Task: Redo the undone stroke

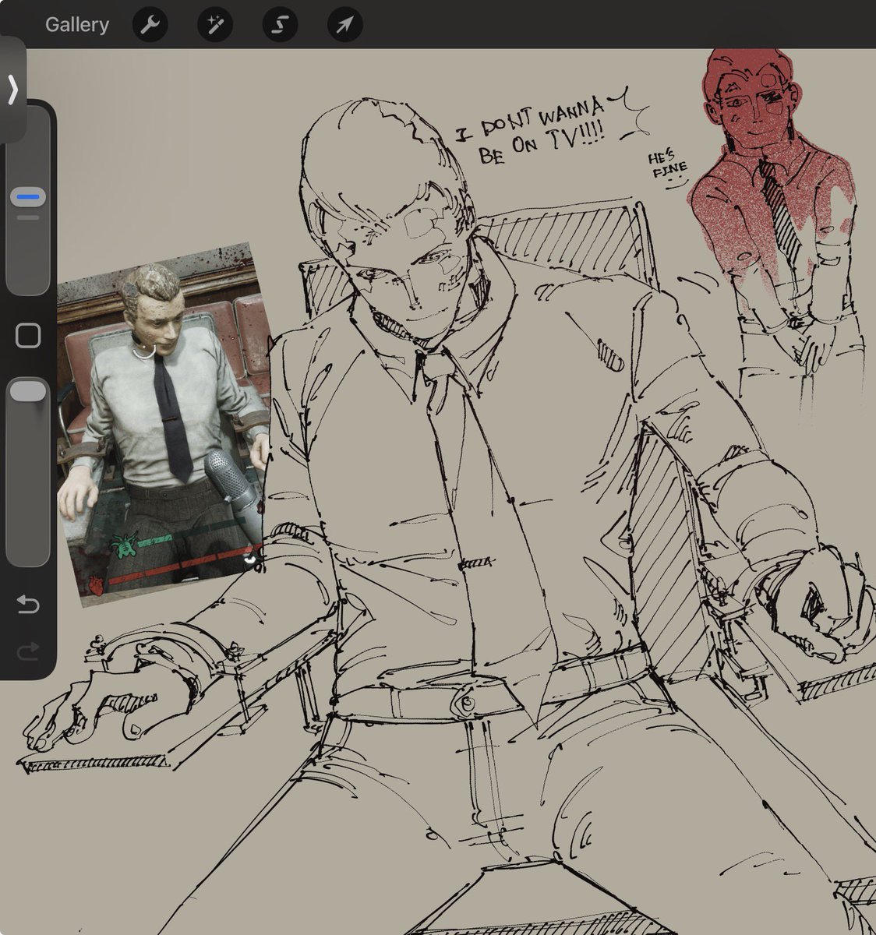Action: [x=28, y=651]
